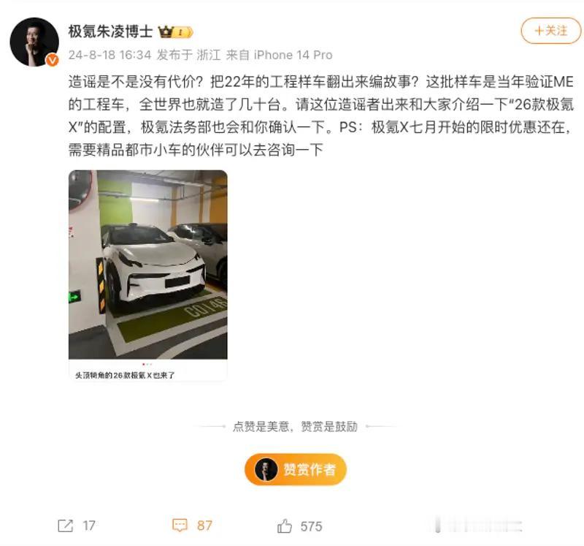The width and height of the screenshot is (584, 546).
Task: Click the repost share icon
Action: (x=66, y=526)
